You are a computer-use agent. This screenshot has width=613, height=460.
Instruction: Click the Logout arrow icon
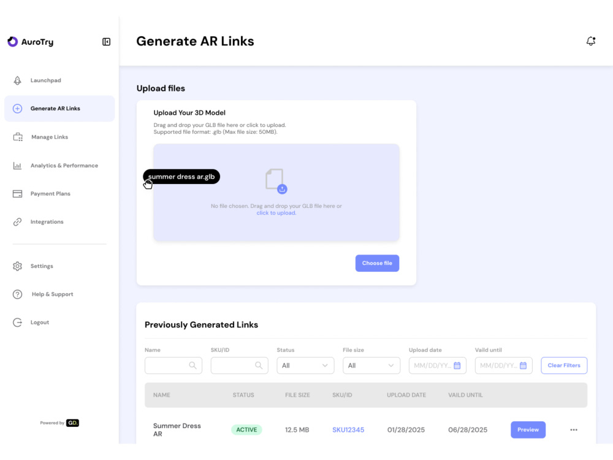pos(17,323)
